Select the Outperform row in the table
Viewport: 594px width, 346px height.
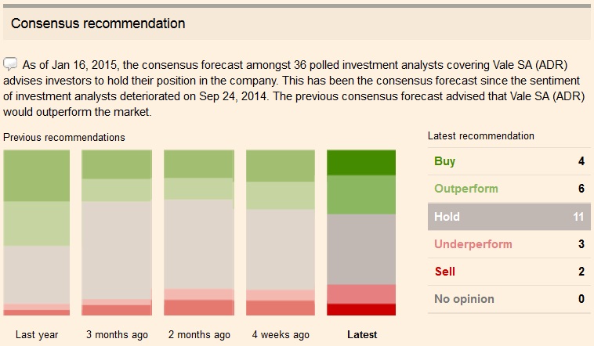509,189
